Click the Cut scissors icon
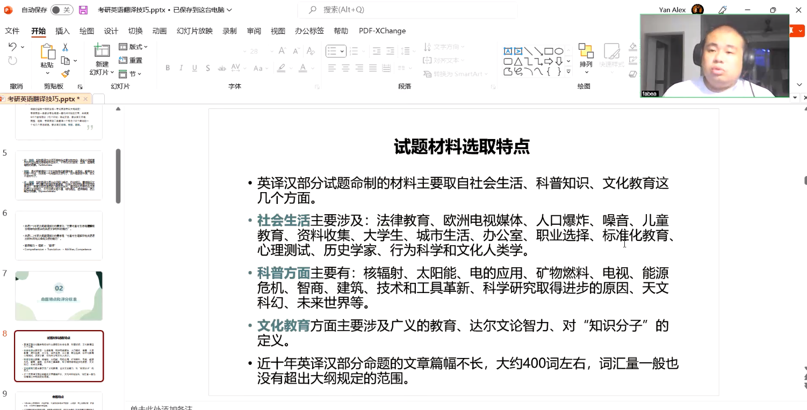The width and height of the screenshot is (807, 410). [66, 47]
